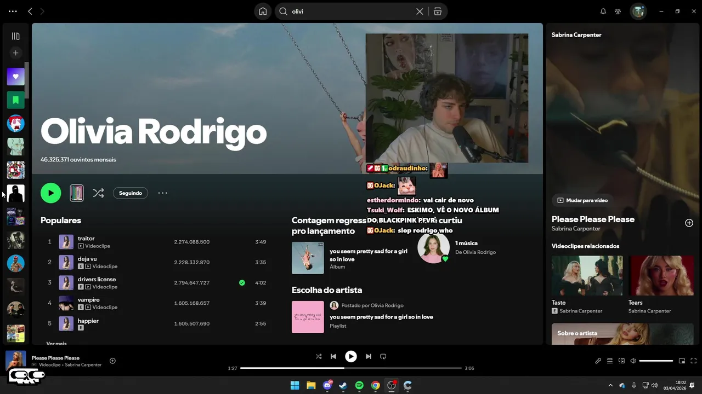This screenshot has width=702, height=394.
Task: Adjust the Spotify volume slider
Action: pyautogui.click(x=656, y=361)
